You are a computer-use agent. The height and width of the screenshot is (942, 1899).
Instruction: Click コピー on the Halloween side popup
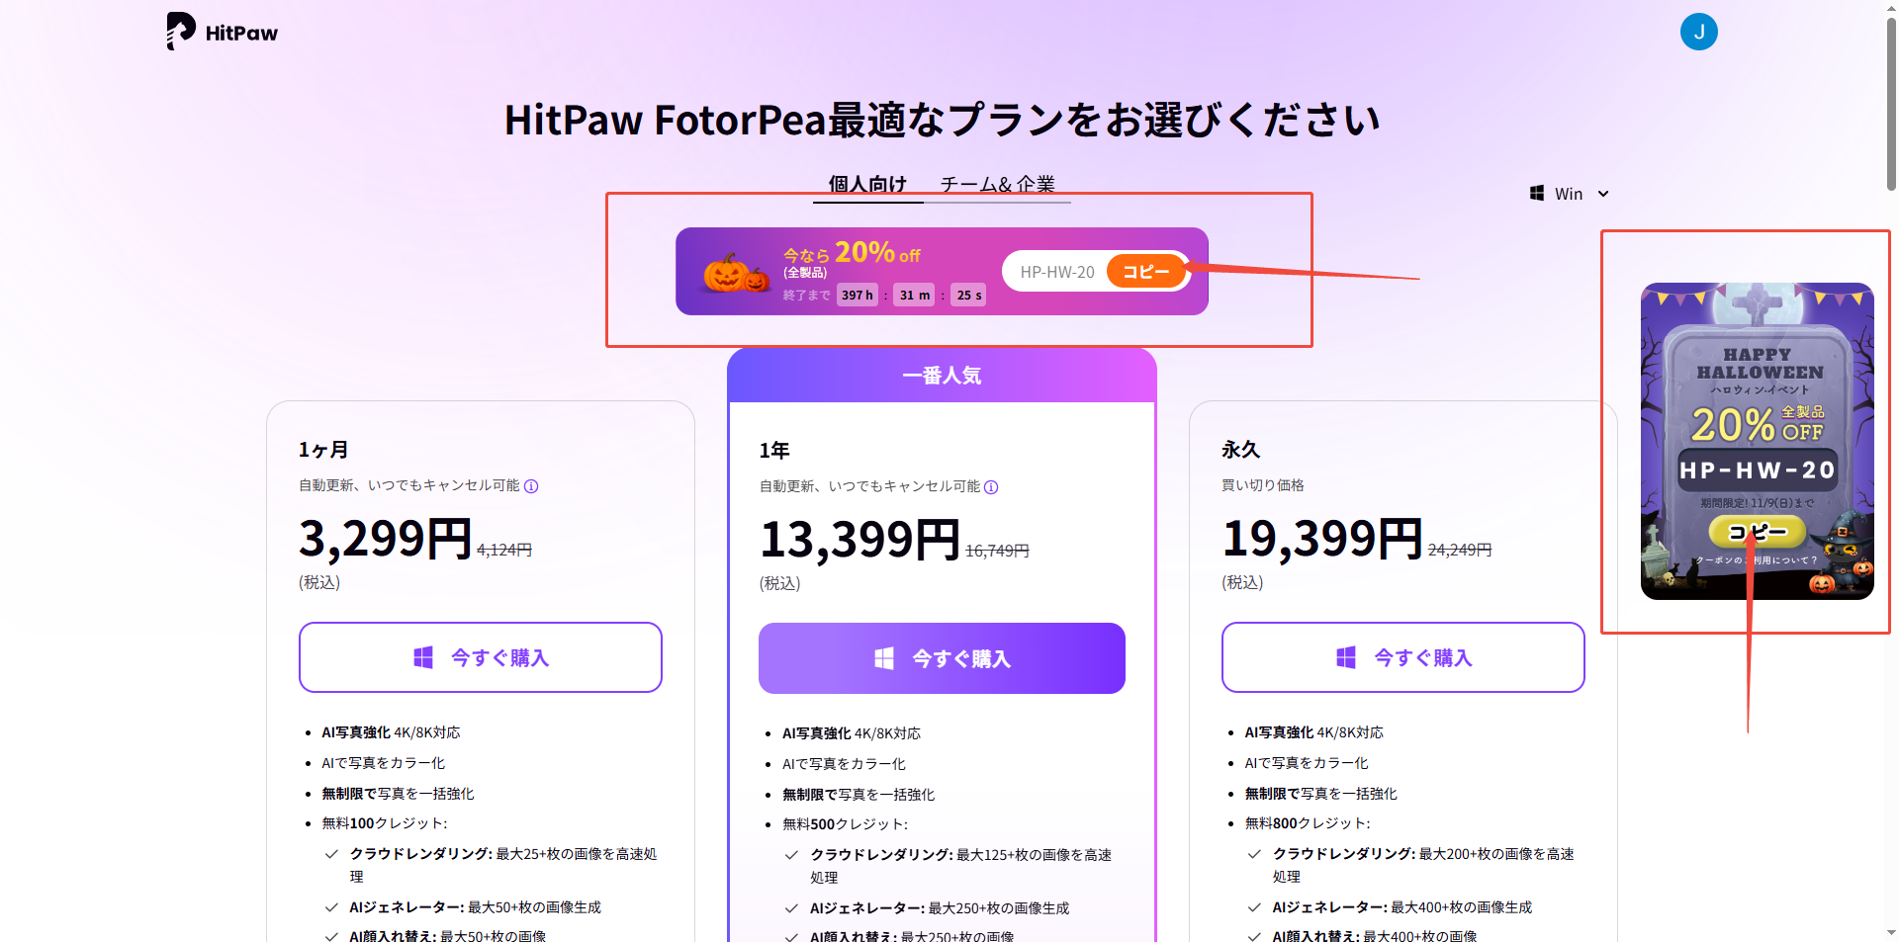coord(1757,532)
